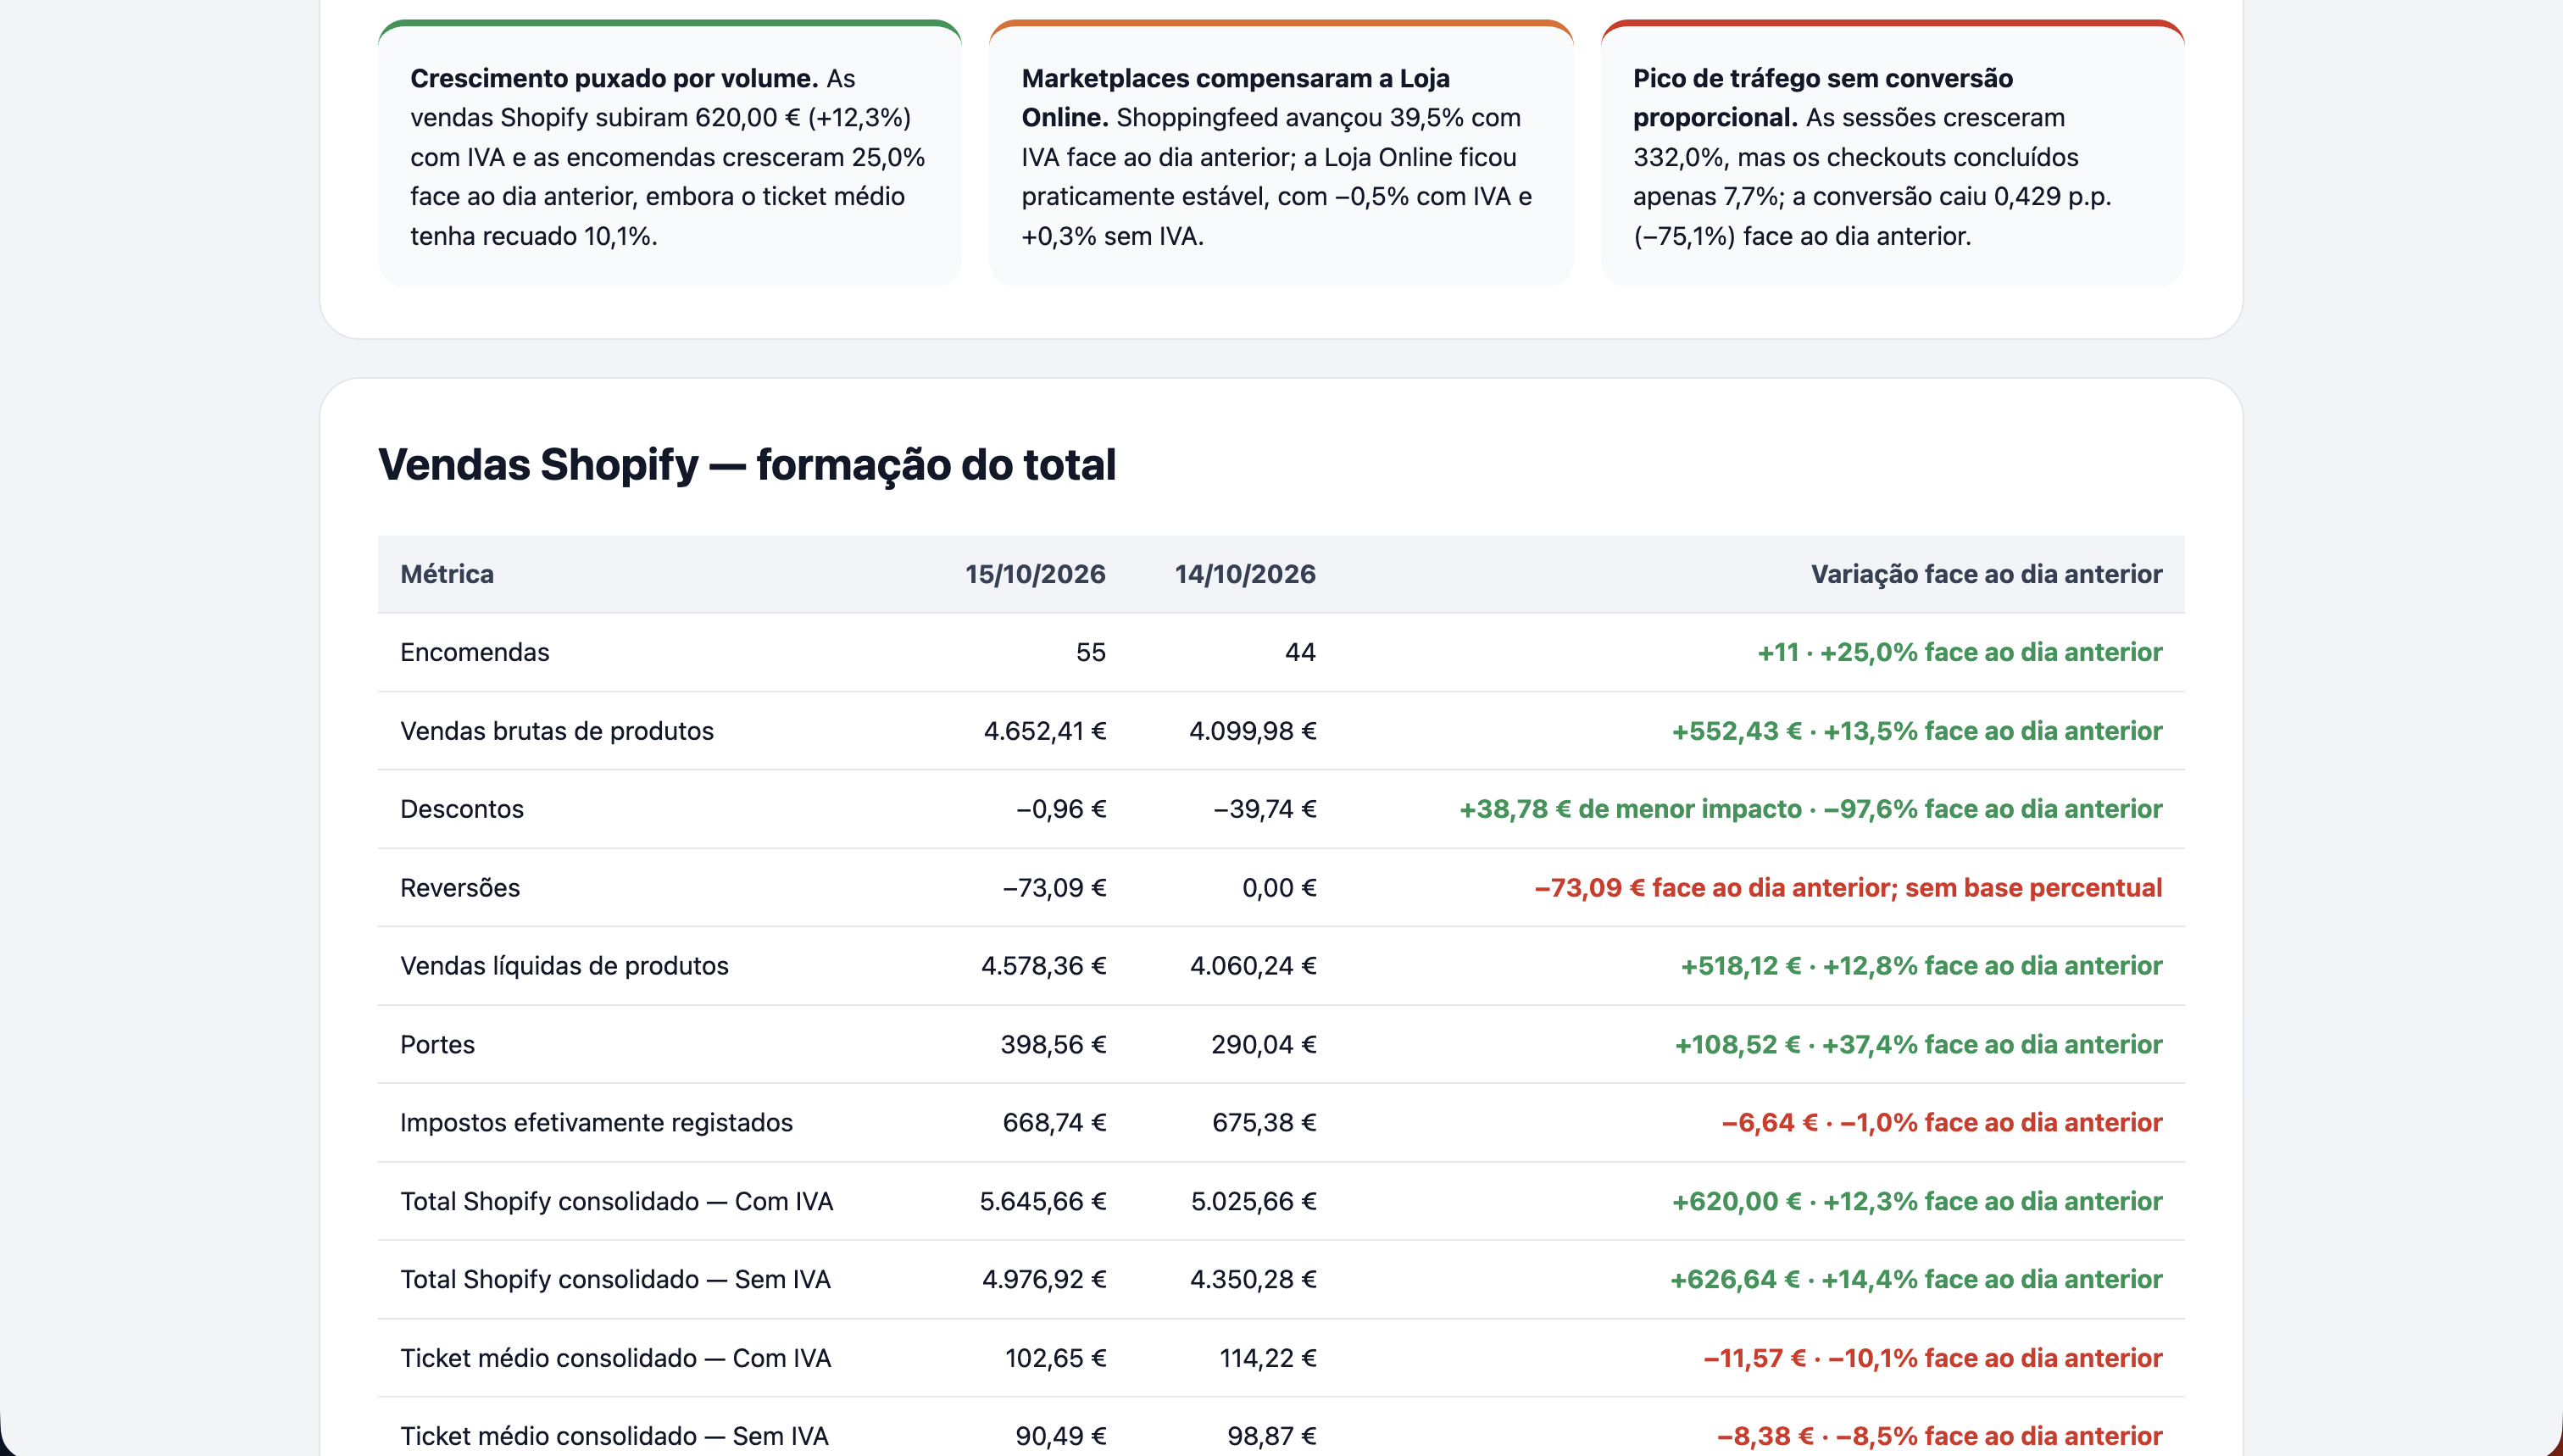The image size is (2563, 1456).
Task: Click 'Pico de tráfego sem conversão proporcional' card
Action: (x=1892, y=154)
